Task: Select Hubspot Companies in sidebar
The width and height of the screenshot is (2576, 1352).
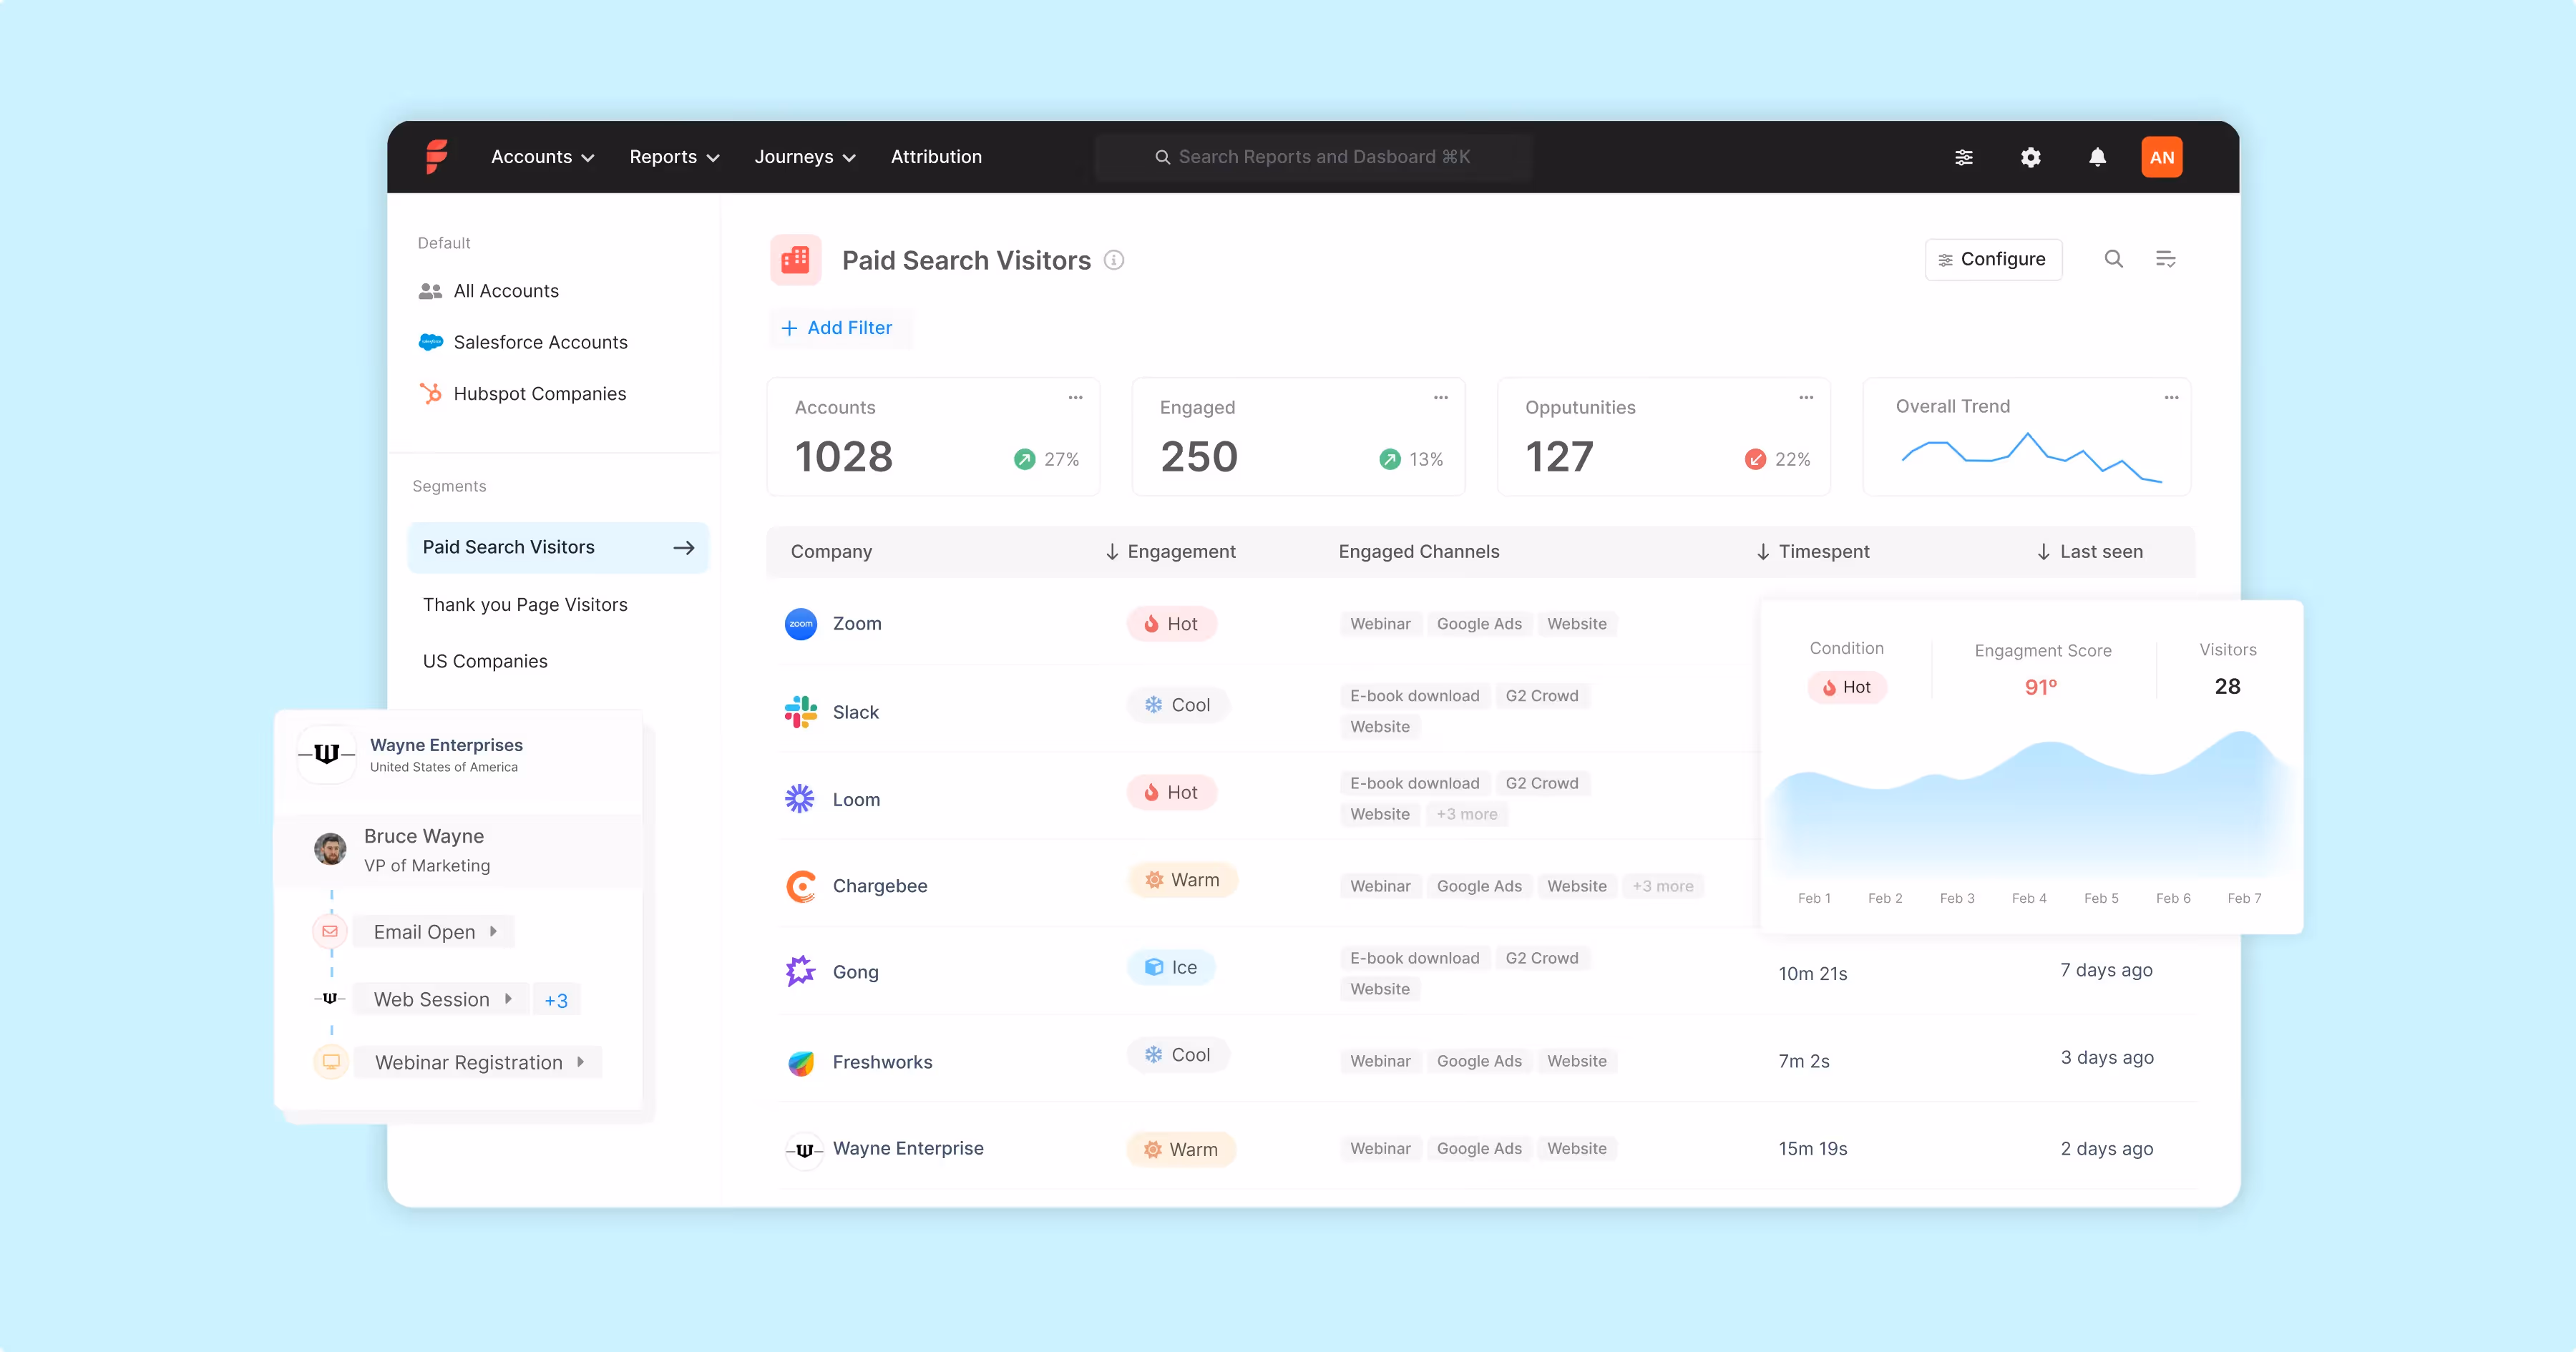Action: pyautogui.click(x=522, y=394)
